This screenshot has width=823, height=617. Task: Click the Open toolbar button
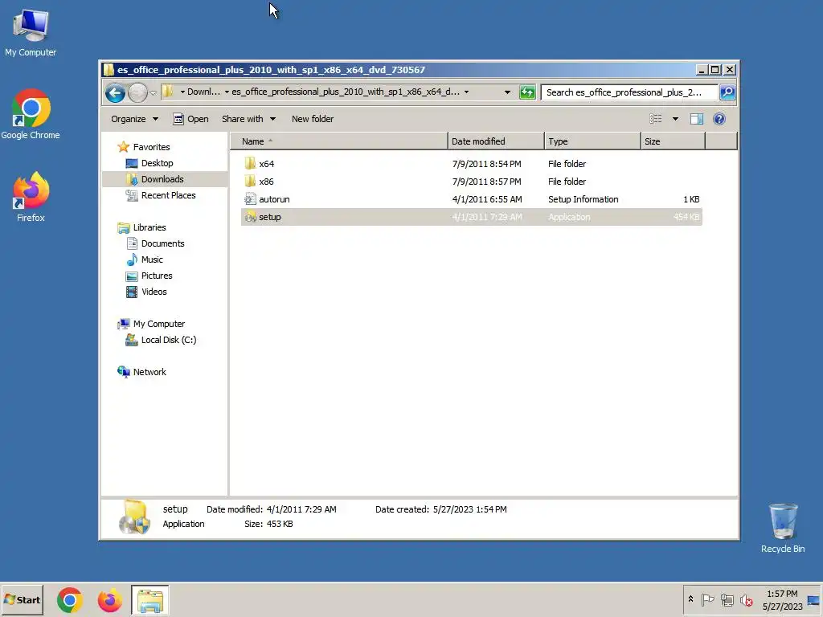191,119
